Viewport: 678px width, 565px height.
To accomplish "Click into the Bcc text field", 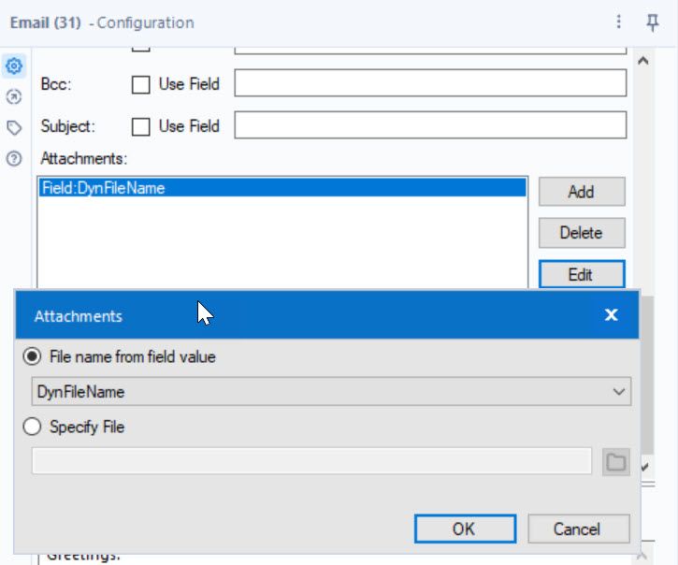I will [430, 83].
